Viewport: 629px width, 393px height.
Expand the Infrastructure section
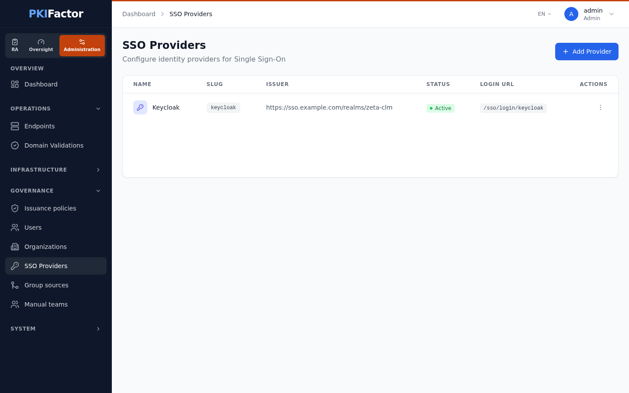point(56,170)
